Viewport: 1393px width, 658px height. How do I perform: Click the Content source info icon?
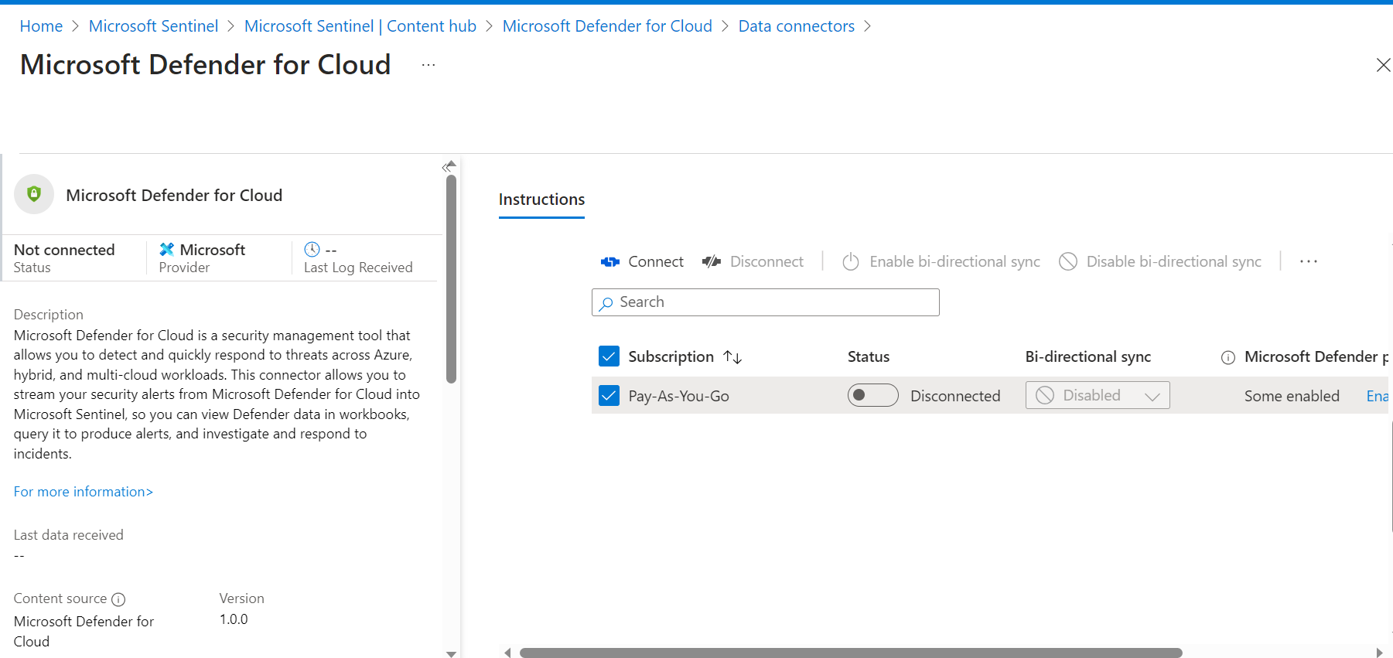pos(118,599)
